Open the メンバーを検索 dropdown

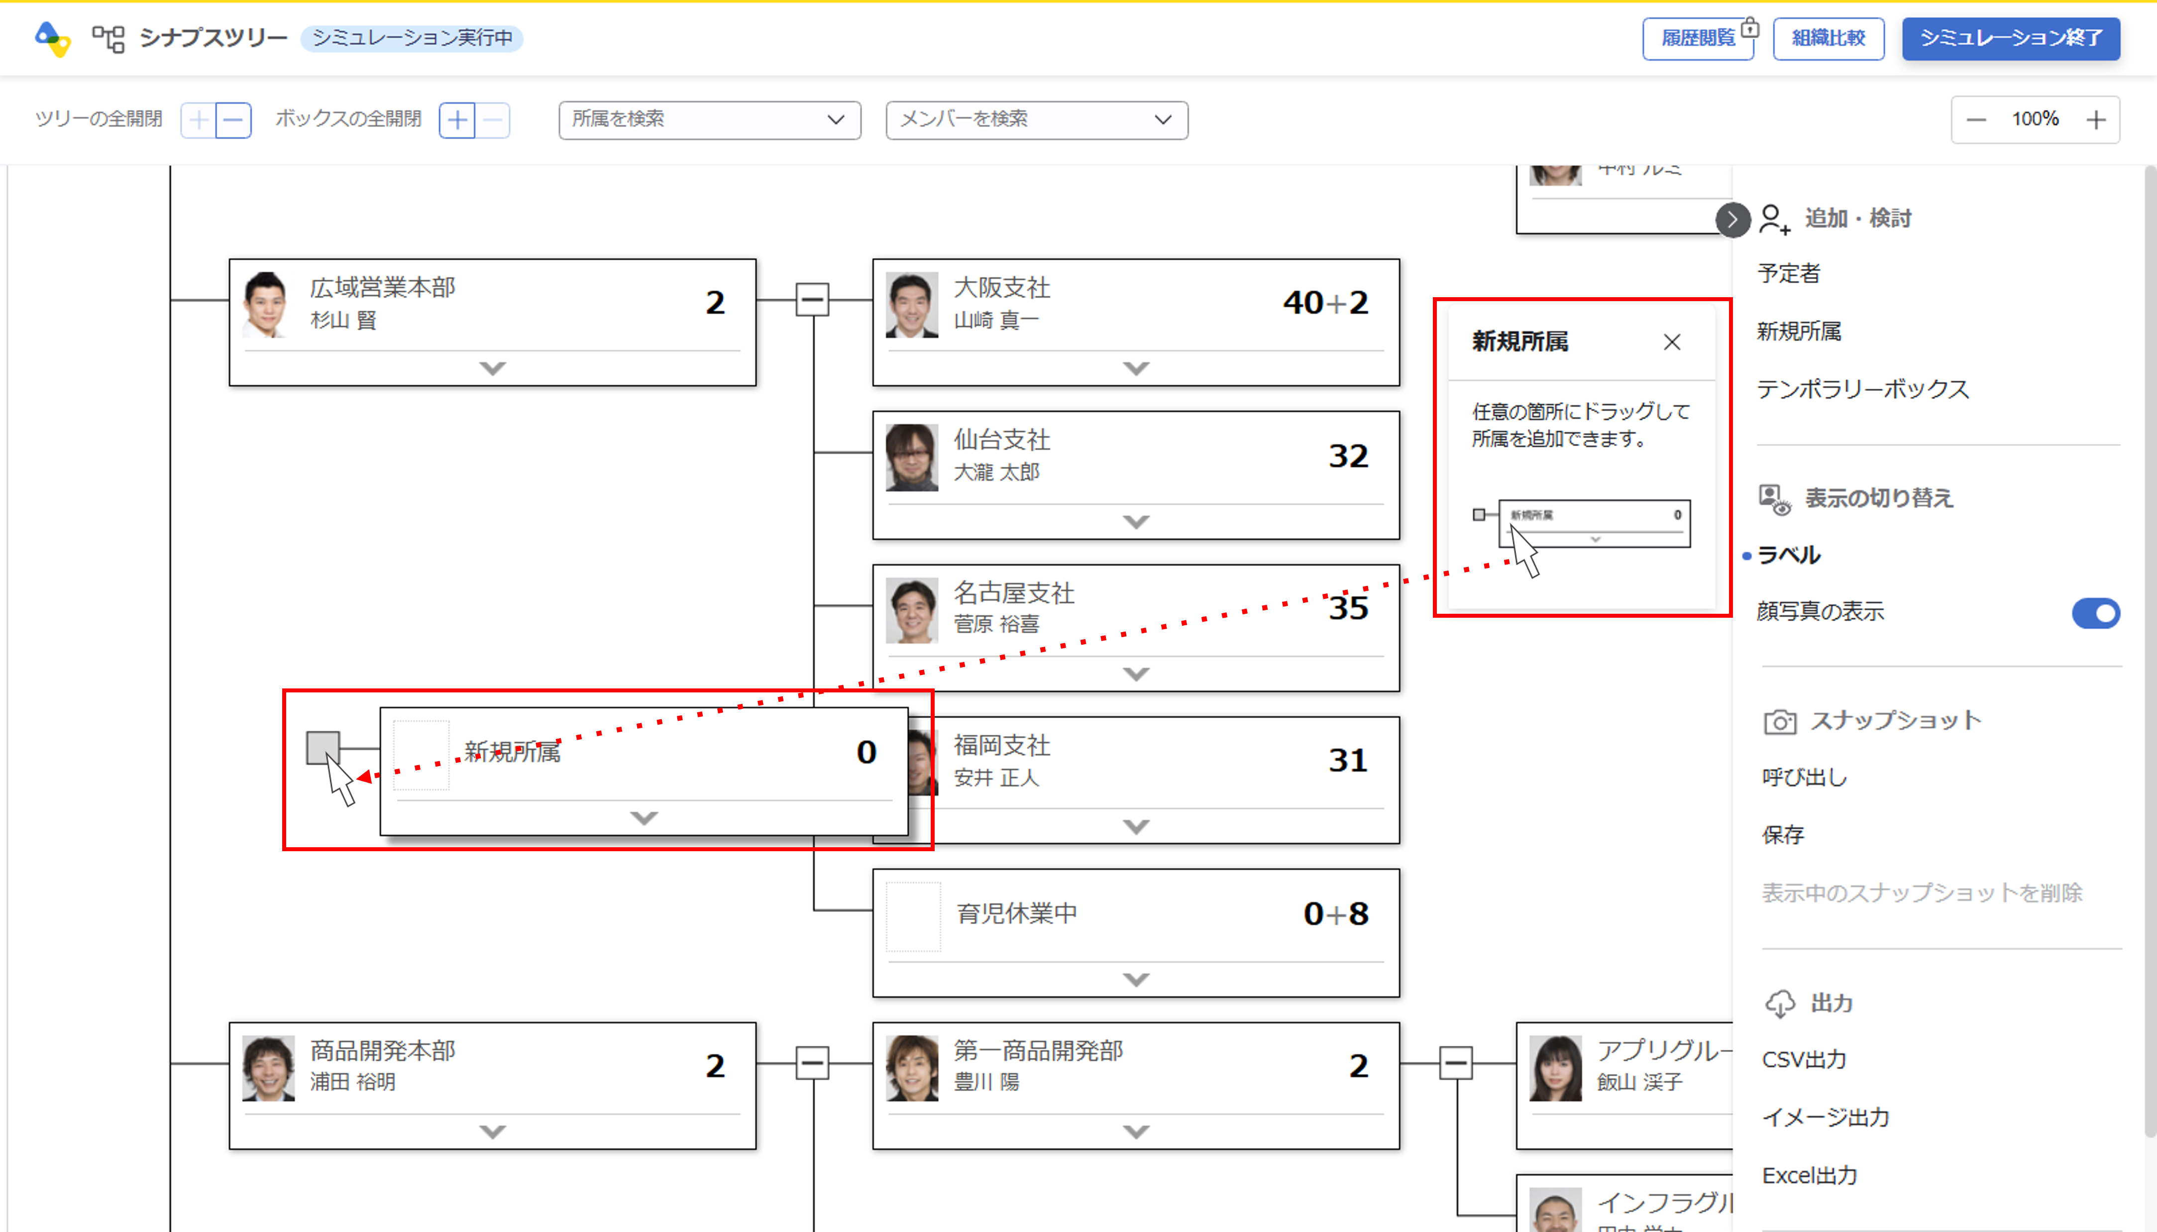pyautogui.click(x=1036, y=120)
